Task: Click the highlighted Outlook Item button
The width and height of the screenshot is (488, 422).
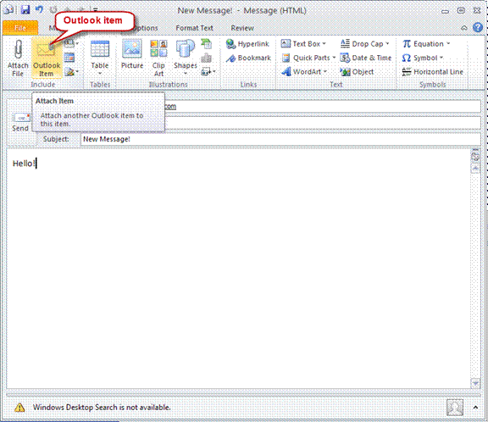Action: 47,58
